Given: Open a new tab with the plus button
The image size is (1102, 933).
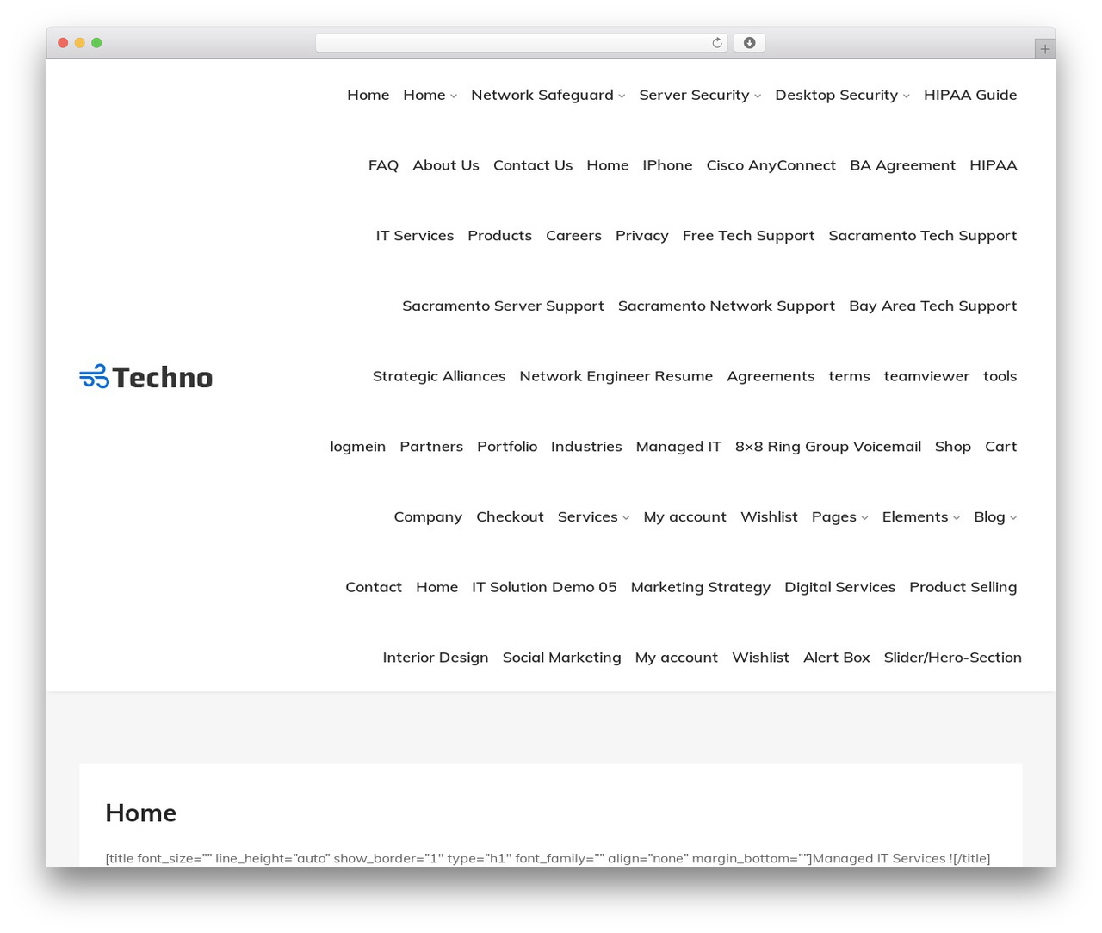Looking at the screenshot, I should coord(1044,49).
